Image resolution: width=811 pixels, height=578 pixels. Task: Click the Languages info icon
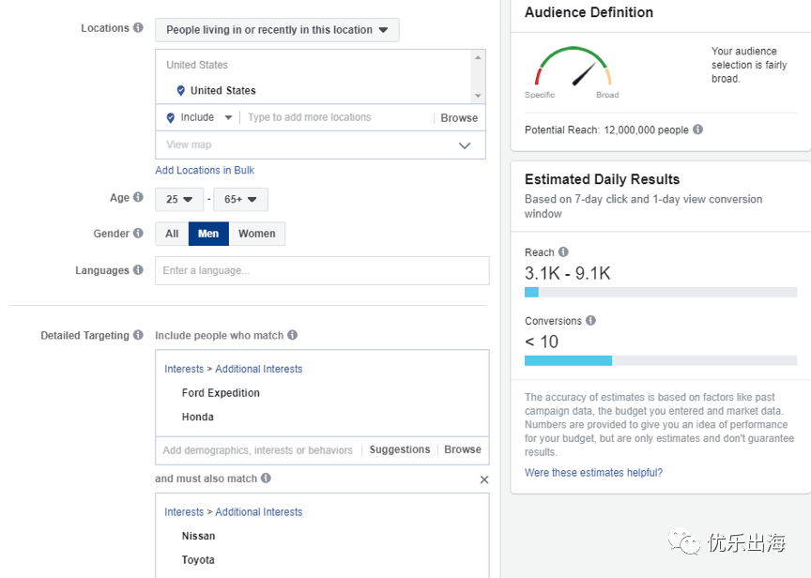tap(138, 270)
